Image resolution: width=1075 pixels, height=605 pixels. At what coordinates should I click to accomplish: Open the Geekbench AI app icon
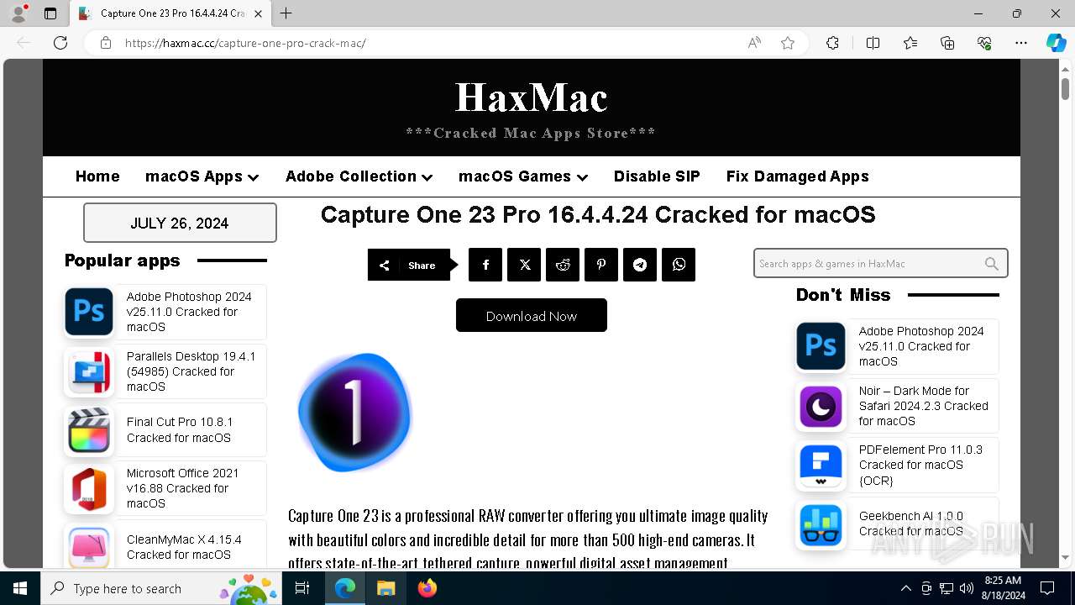pos(821,524)
